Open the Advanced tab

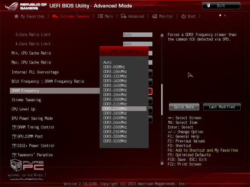[133, 16]
